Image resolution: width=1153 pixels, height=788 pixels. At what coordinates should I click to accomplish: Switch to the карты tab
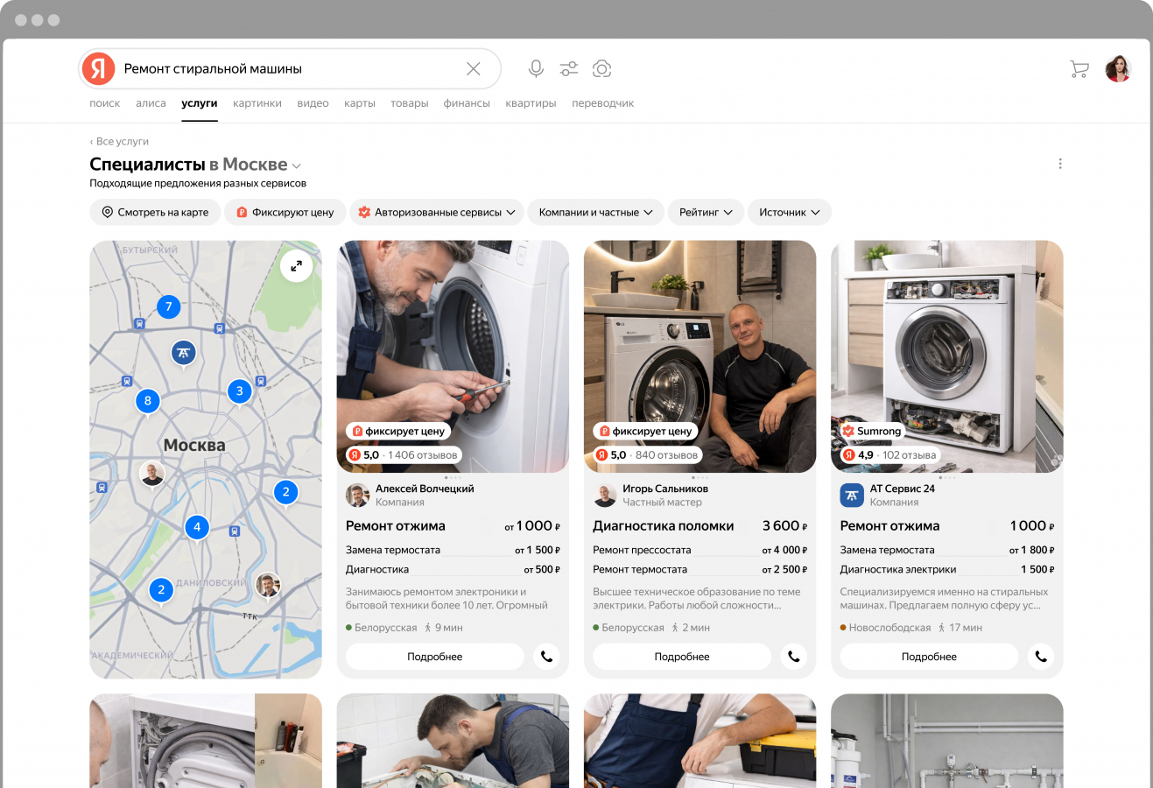tap(359, 103)
